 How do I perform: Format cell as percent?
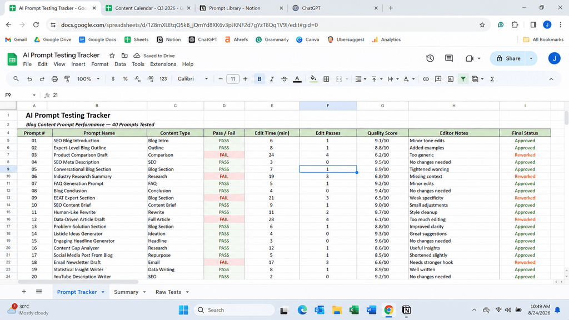tap(125, 79)
